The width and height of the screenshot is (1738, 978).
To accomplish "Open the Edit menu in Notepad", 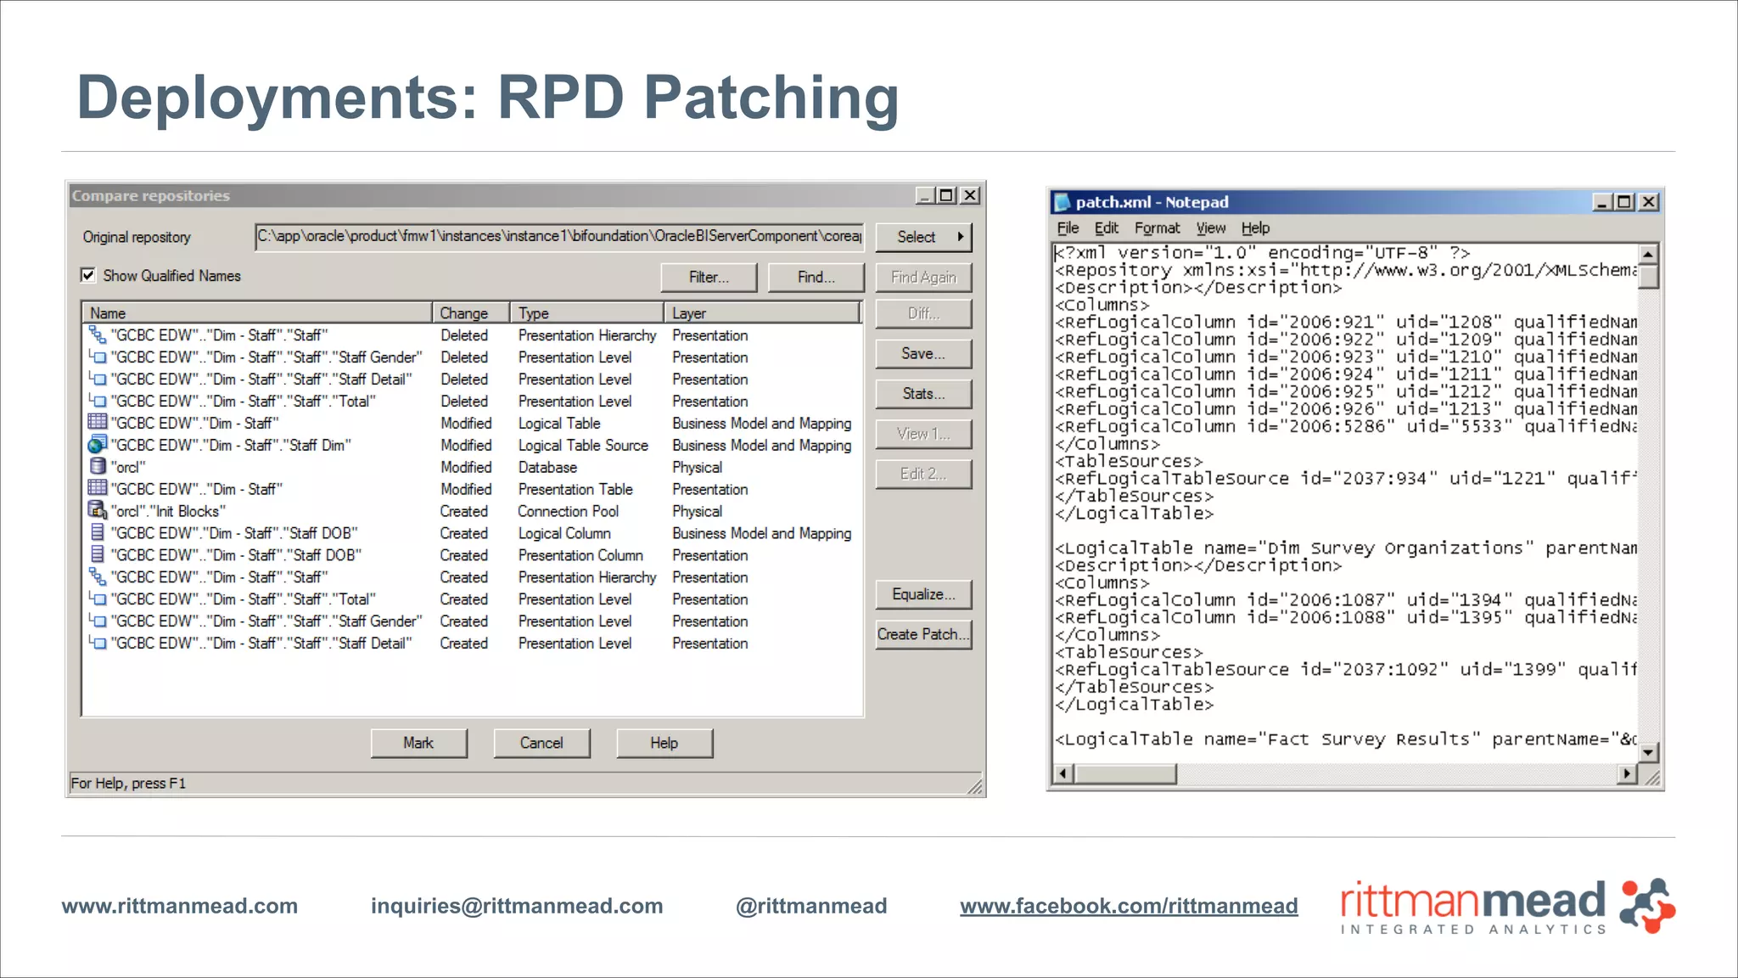I will coord(1106,228).
